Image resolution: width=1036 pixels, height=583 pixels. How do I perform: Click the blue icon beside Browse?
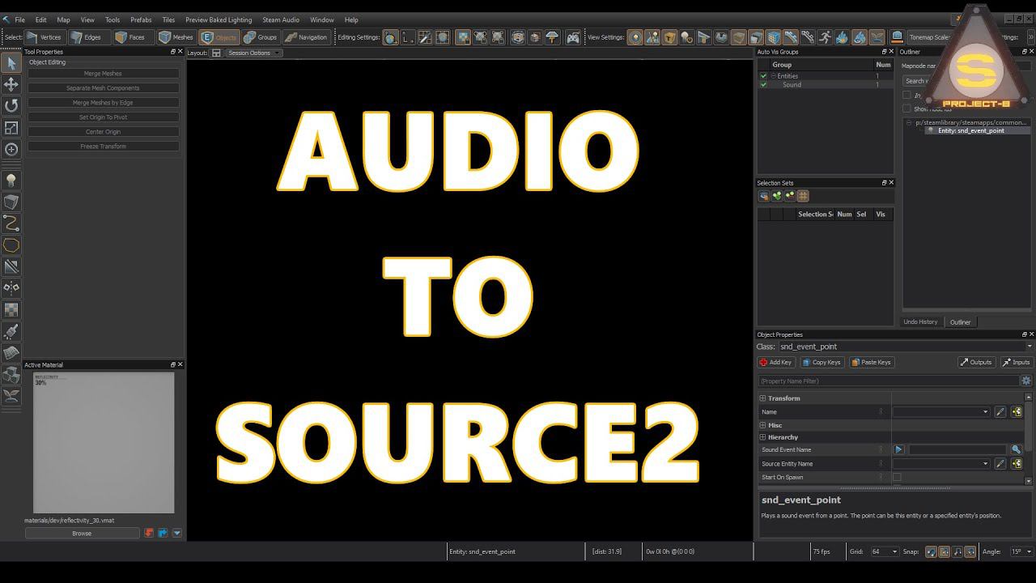[x=163, y=533]
